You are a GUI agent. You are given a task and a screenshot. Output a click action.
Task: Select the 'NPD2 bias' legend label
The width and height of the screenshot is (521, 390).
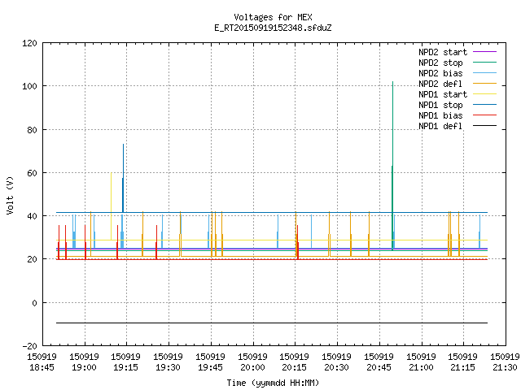[440, 73]
